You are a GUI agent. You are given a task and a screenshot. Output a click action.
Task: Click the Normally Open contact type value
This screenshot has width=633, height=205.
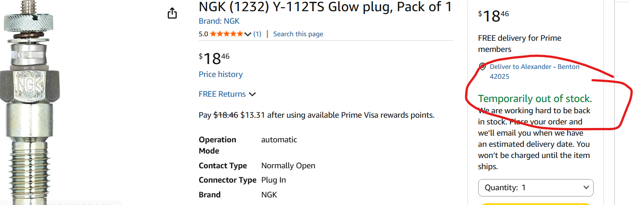[x=288, y=166]
